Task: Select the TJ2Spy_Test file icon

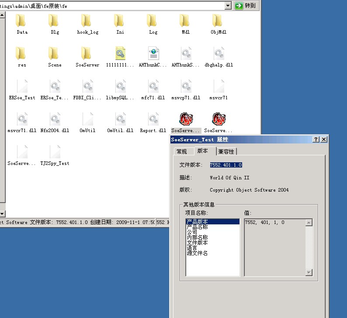Action: [55, 152]
